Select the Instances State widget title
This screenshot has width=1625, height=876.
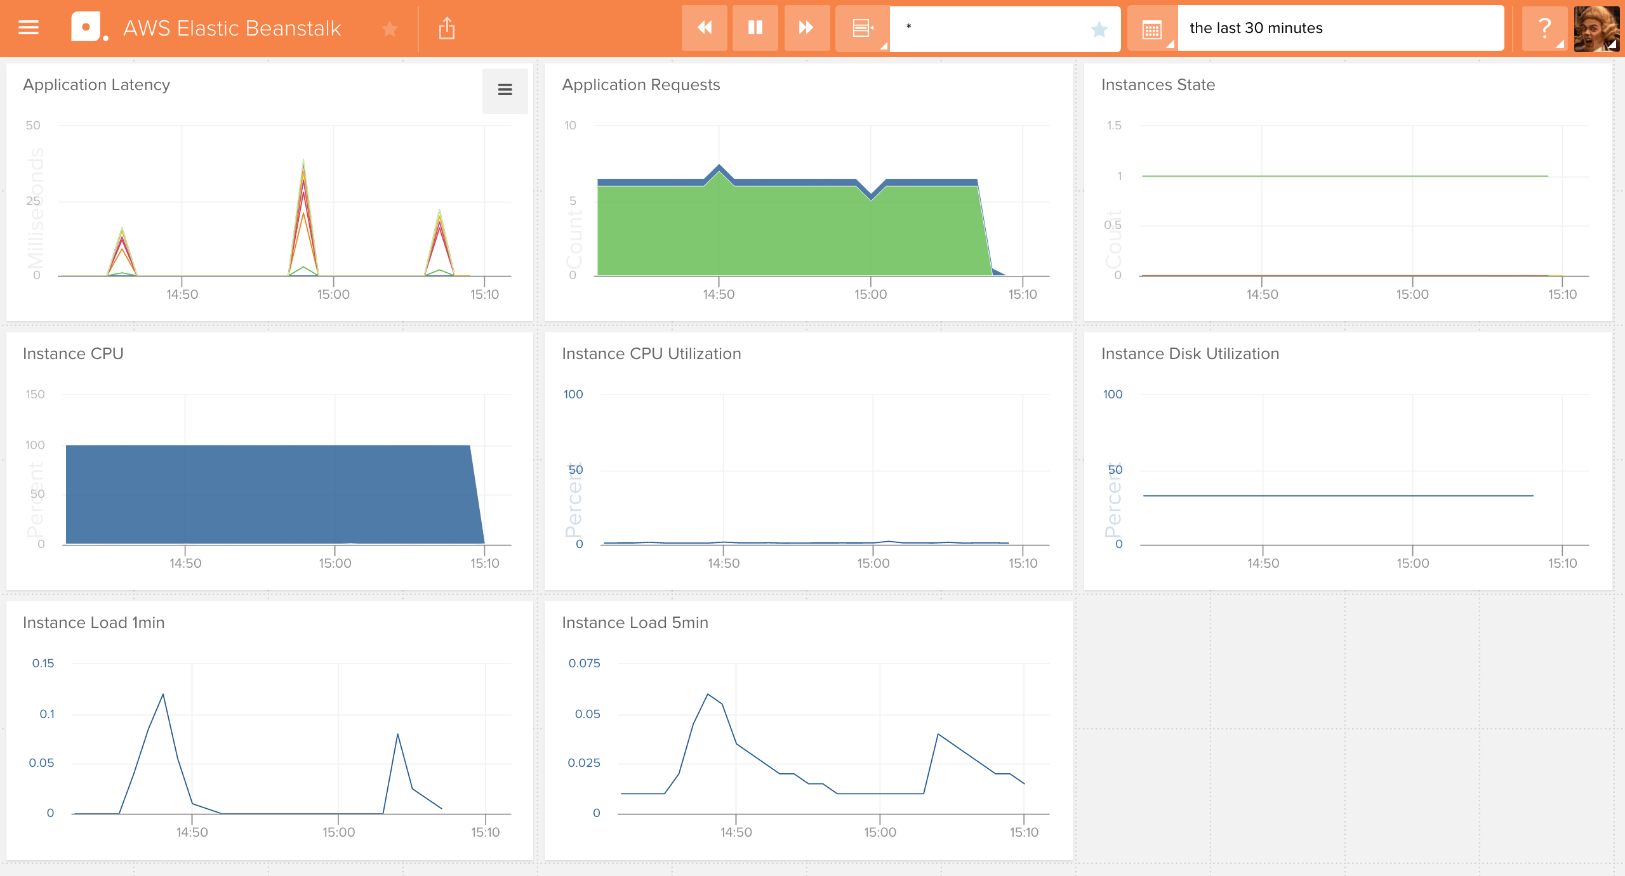coord(1158,85)
